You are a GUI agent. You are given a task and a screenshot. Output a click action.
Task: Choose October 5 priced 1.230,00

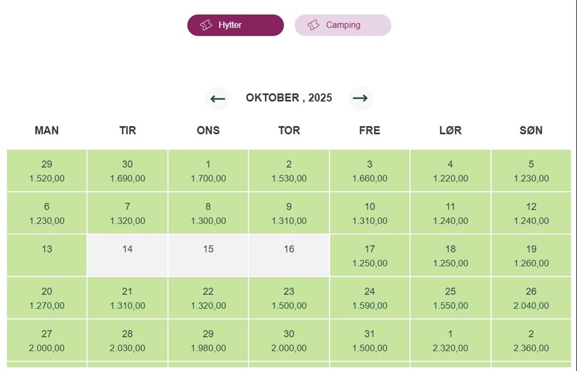point(531,171)
